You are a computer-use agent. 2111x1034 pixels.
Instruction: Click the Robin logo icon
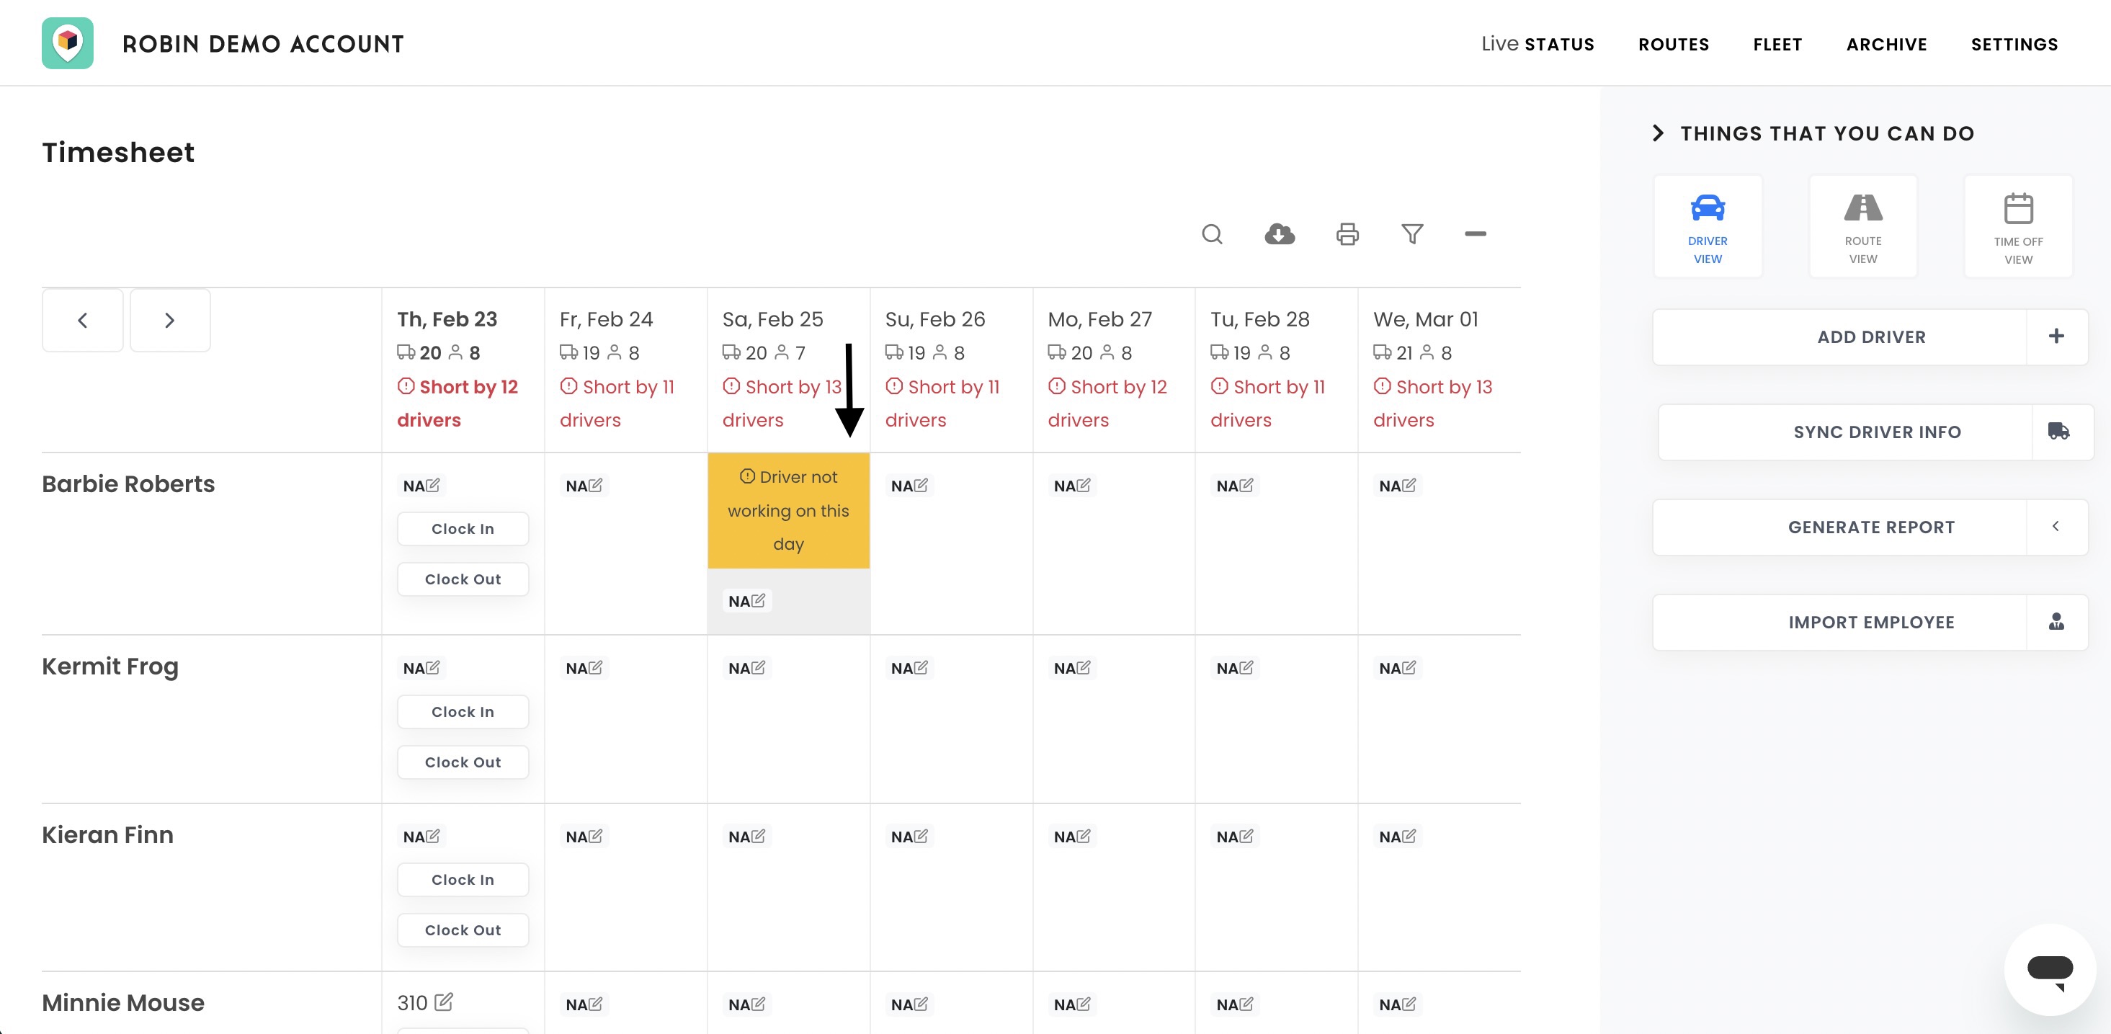point(67,43)
